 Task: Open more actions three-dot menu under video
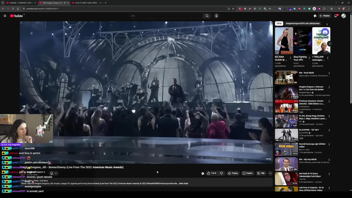pos(270,173)
